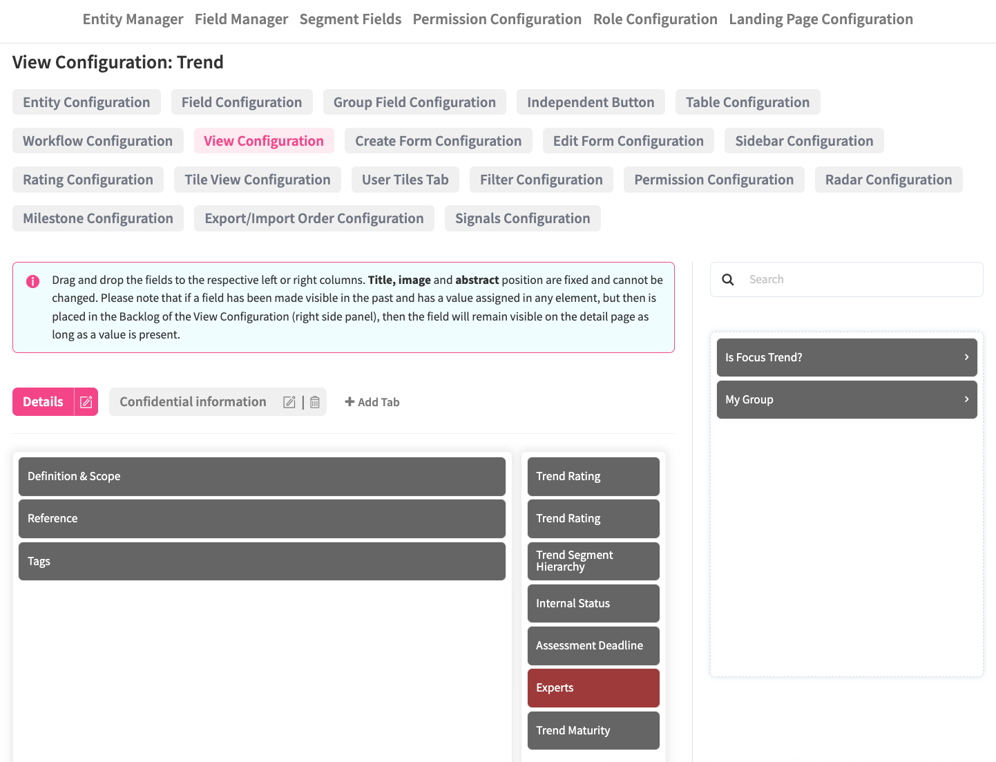Switch to Table Configuration tab
996x762 pixels.
(x=747, y=102)
